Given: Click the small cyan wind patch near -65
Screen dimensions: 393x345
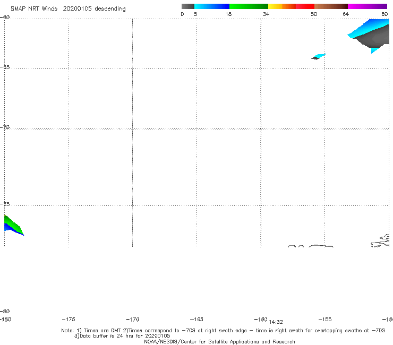Looking at the screenshot, I should tap(319, 57).
